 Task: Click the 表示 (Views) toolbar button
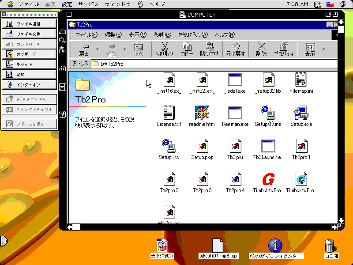click(x=310, y=49)
